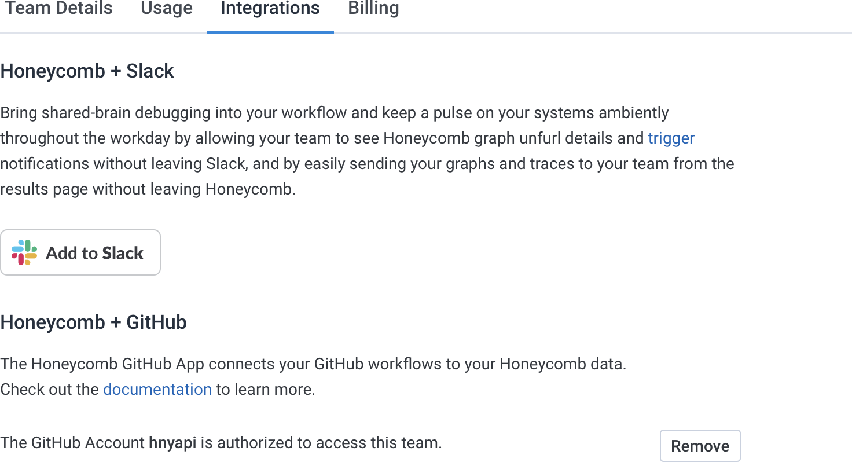Return to Team Details settings

coord(58,9)
